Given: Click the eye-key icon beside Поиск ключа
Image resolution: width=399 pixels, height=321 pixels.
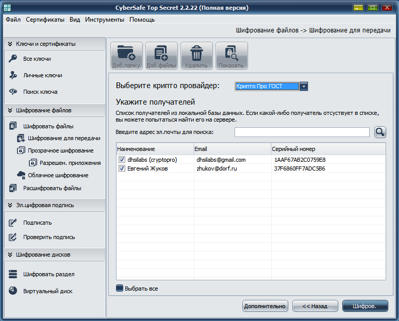Looking at the screenshot, I should coord(13,92).
